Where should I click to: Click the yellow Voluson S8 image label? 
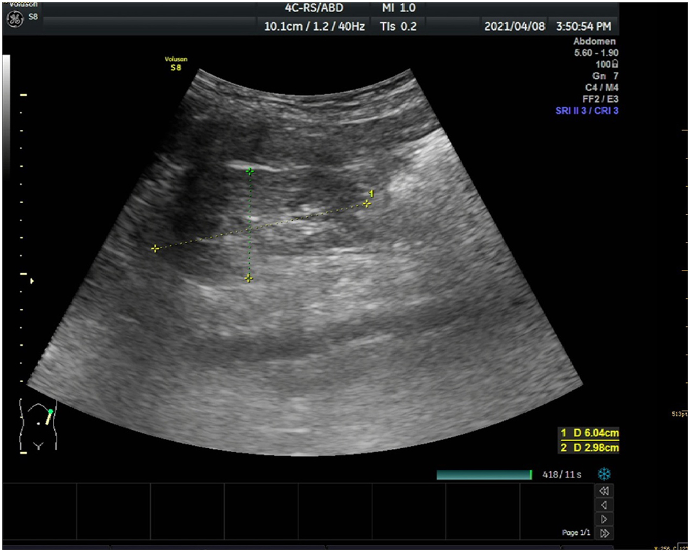pyautogui.click(x=176, y=64)
